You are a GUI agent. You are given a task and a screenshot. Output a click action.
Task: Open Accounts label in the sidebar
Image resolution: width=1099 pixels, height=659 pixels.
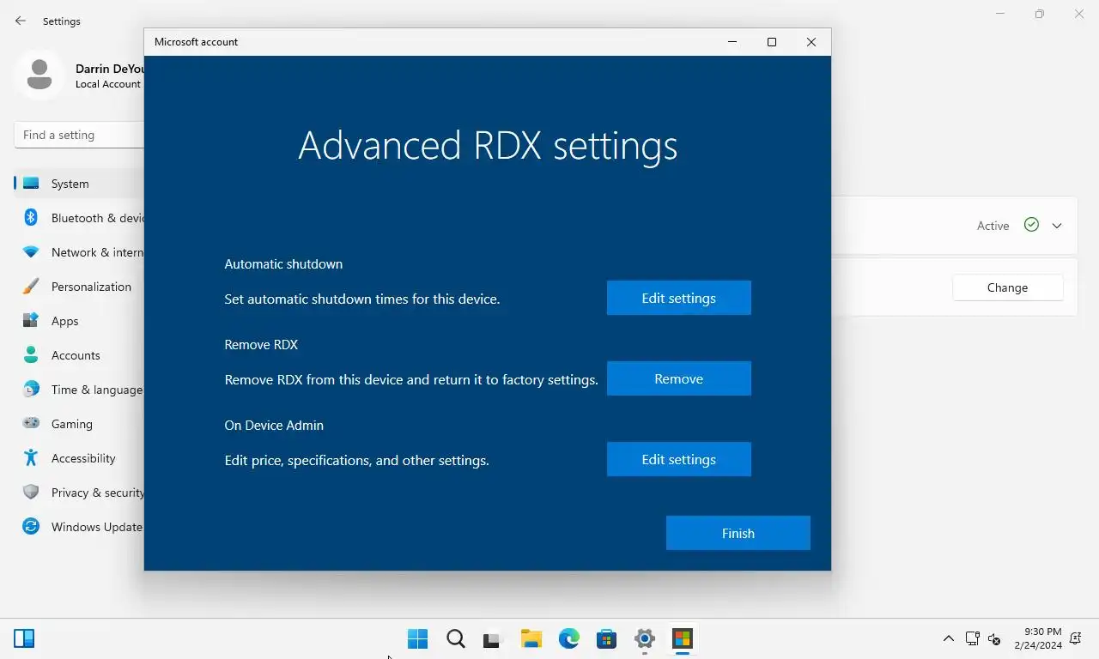tap(76, 355)
